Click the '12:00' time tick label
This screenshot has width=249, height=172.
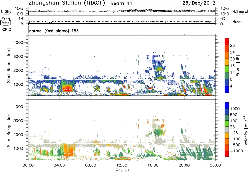coord(122,165)
